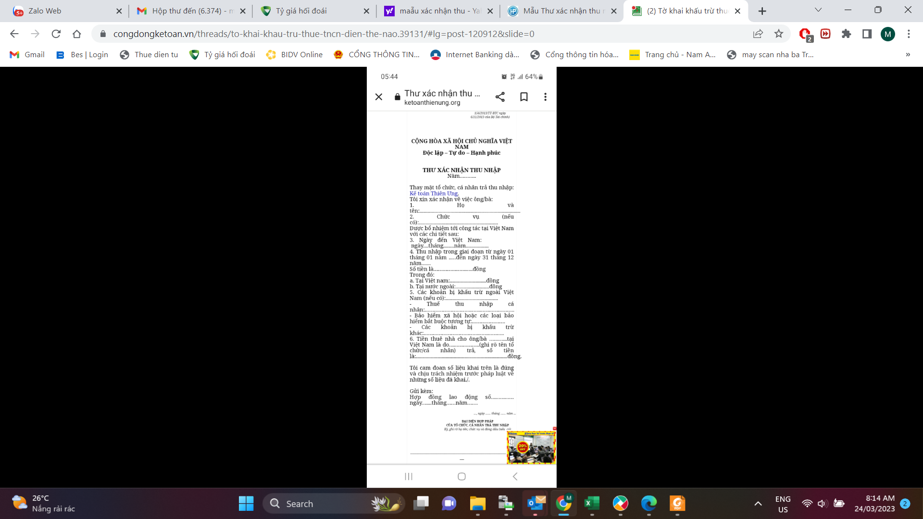Show hidden system tray icons
This screenshot has height=519, width=923.
pyautogui.click(x=758, y=504)
